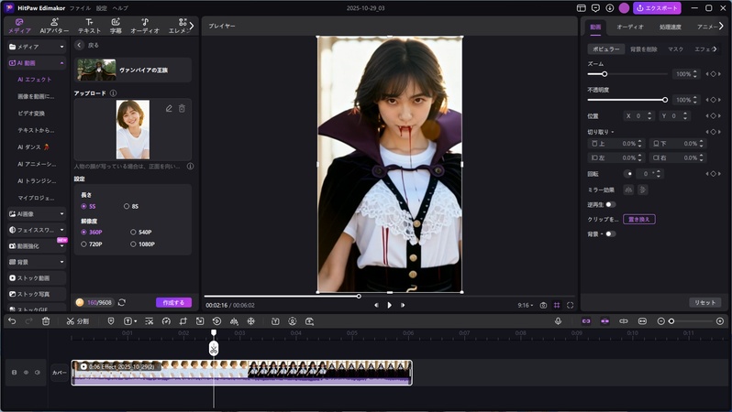The width and height of the screenshot is (732, 412).
Task: Click the arrow to show more property tabs after アニメ
Action: [721, 27]
